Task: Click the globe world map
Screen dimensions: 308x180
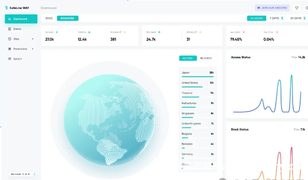Action: pos(110,120)
